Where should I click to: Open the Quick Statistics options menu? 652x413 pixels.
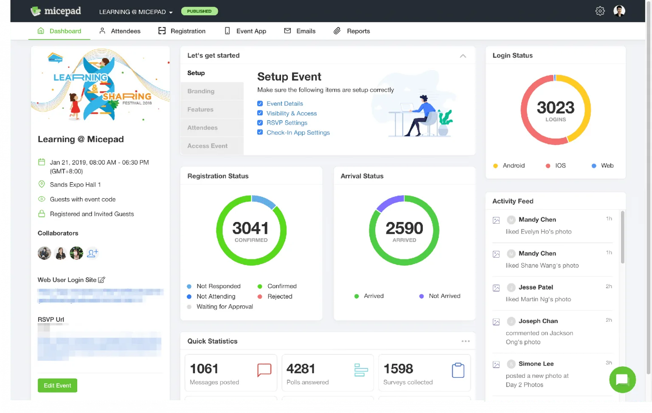point(466,341)
